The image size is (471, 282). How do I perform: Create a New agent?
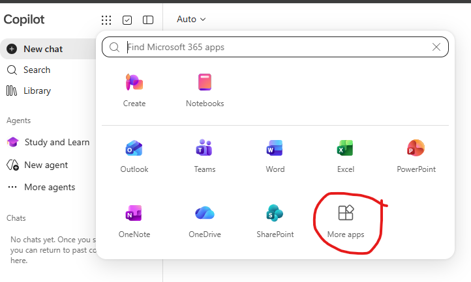pyautogui.click(x=38, y=165)
